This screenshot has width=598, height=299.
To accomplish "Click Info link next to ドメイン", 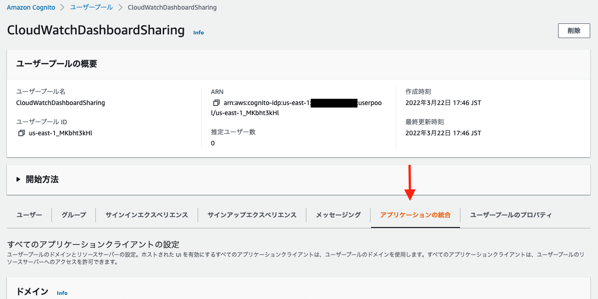I will click(x=62, y=293).
